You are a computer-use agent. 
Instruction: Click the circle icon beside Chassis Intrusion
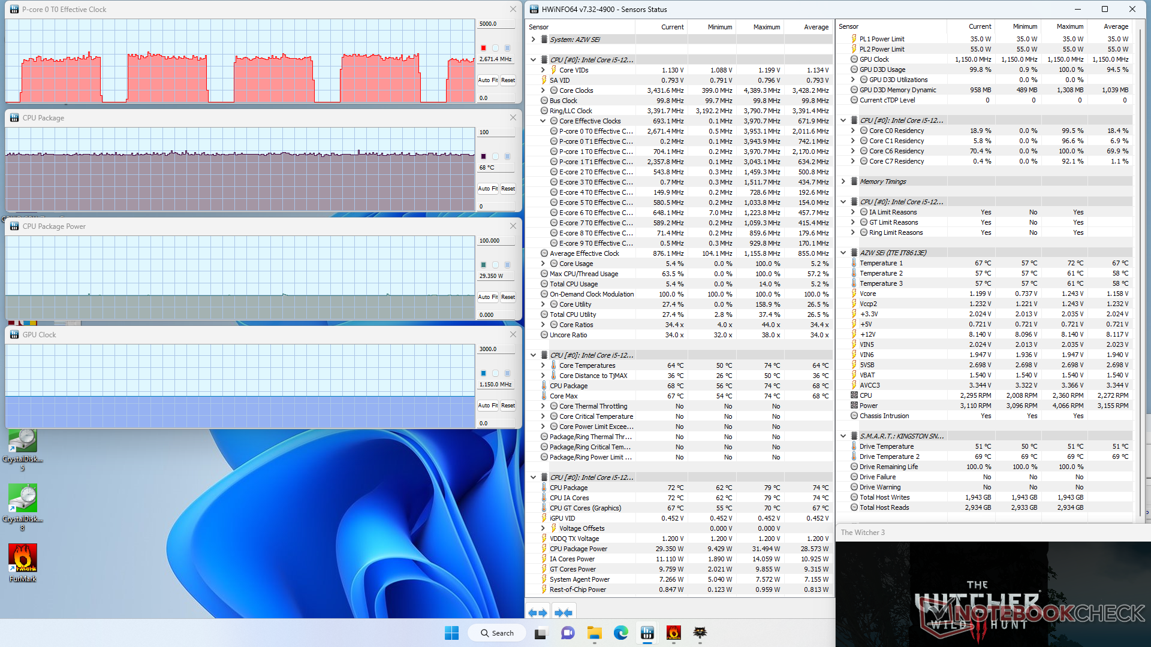[x=854, y=416]
